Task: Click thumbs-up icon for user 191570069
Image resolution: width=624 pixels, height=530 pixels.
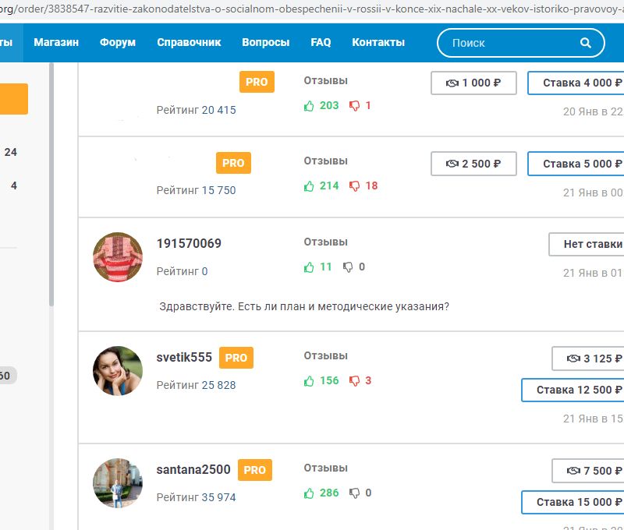Action: (309, 267)
